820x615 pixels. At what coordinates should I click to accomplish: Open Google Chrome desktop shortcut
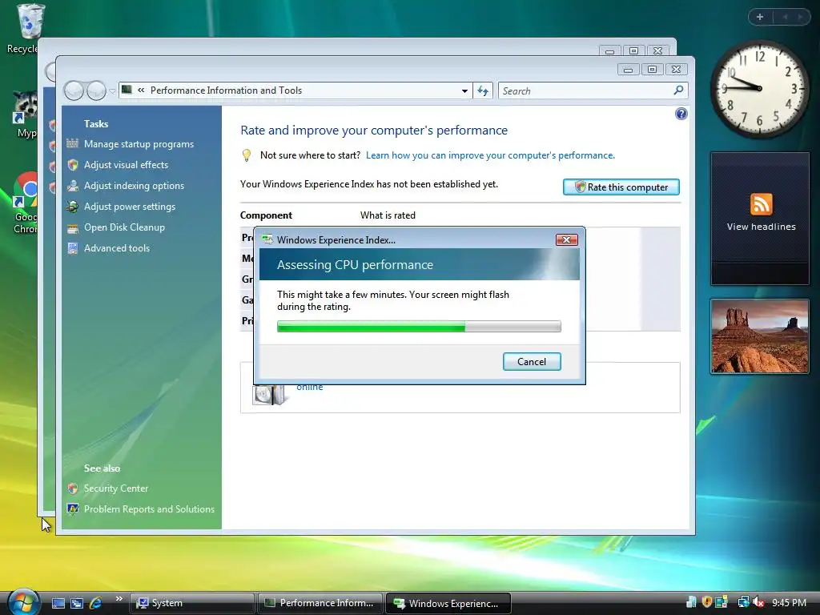pyautogui.click(x=25, y=203)
